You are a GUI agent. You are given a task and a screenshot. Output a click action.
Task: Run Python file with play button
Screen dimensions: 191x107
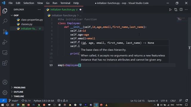pos(170,10)
